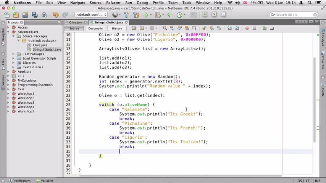326x183 pixels.
Task: Close the Projects panel tab
Action: (22, 22)
